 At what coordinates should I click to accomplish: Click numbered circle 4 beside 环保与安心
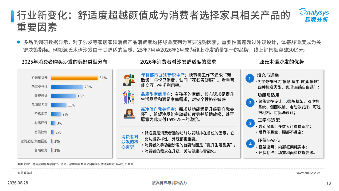250,144
